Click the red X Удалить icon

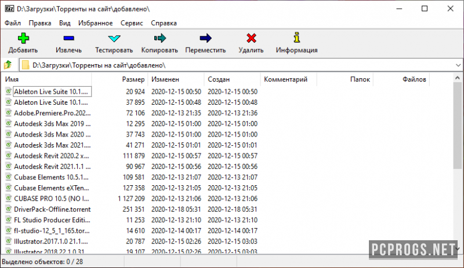(251, 38)
